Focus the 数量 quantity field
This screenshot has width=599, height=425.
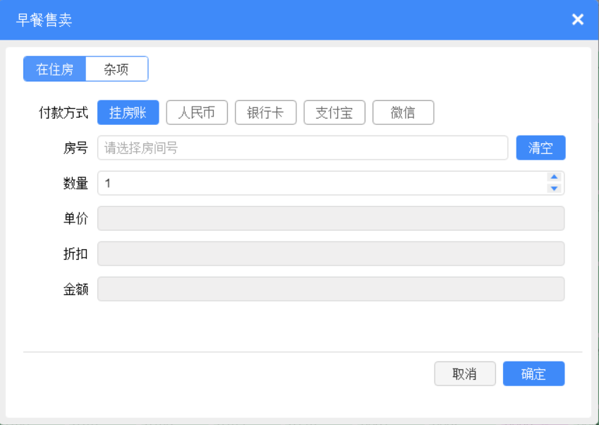(321, 183)
